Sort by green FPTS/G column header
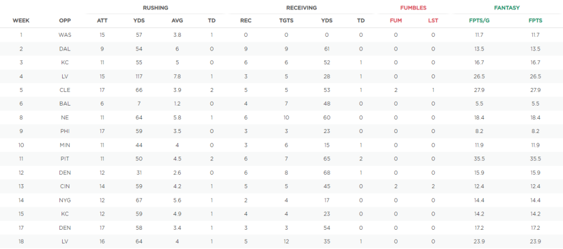This screenshot has height=249, width=563. coord(479,20)
